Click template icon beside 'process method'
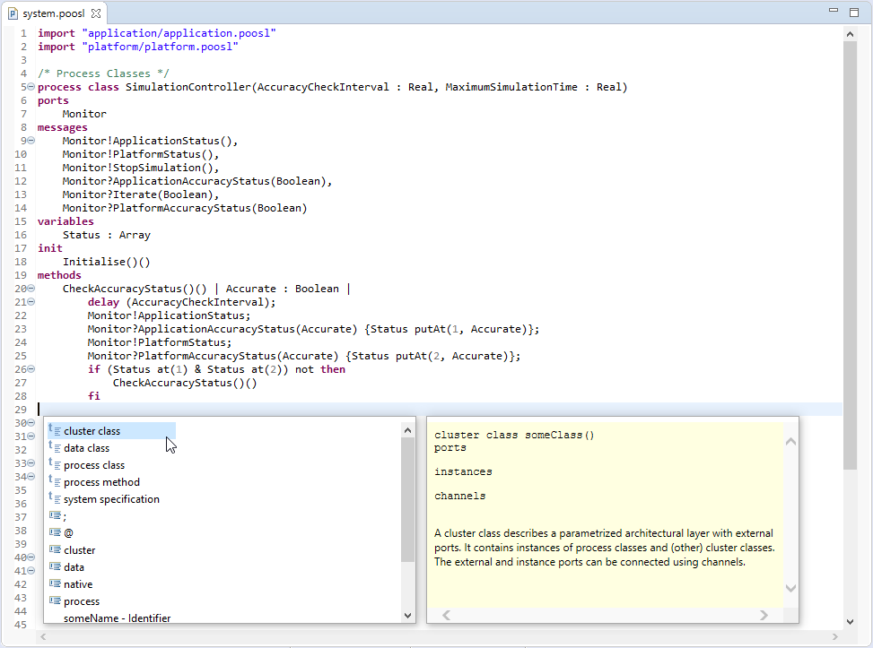The height and width of the screenshot is (648, 873). tap(55, 481)
